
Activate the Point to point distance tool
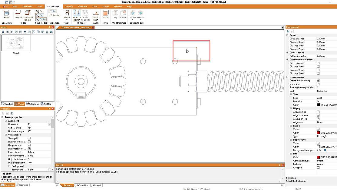click(x=77, y=15)
